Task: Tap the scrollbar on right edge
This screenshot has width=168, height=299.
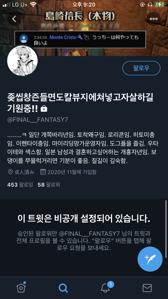Action: click(x=166, y=223)
